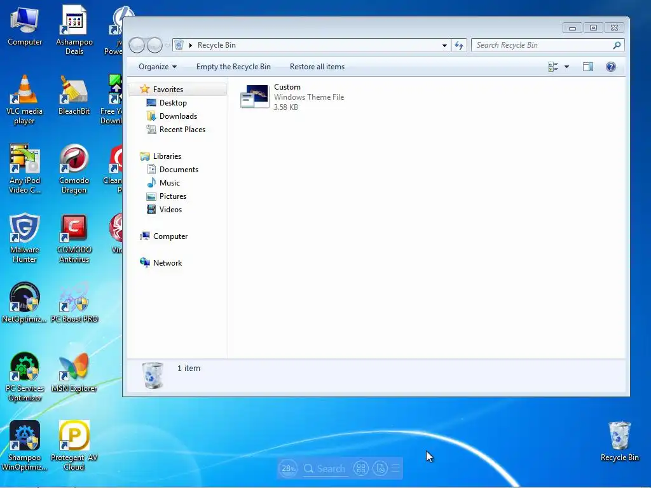Select the PC Boost PRO shortcut
This screenshot has width=651, height=488.
[74, 303]
